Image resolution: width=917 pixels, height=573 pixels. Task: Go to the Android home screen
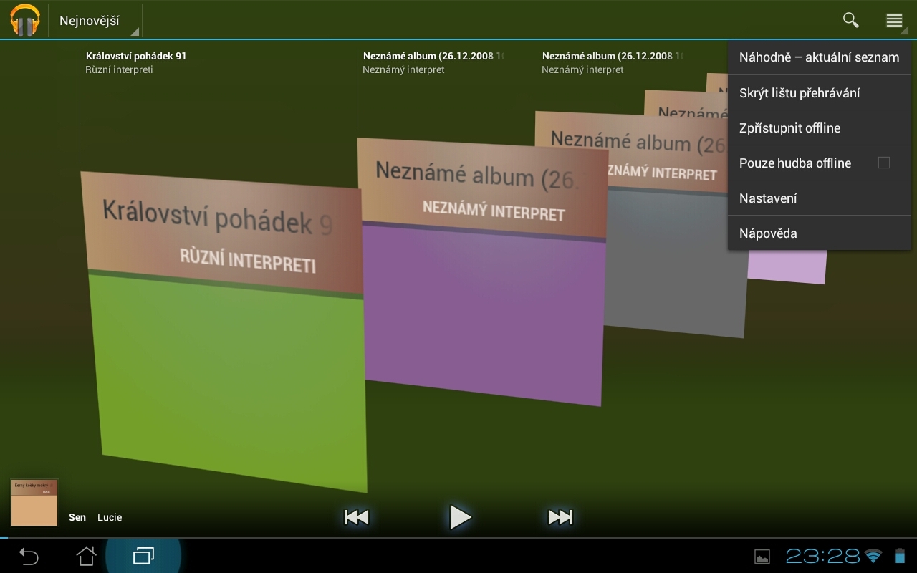(x=86, y=556)
